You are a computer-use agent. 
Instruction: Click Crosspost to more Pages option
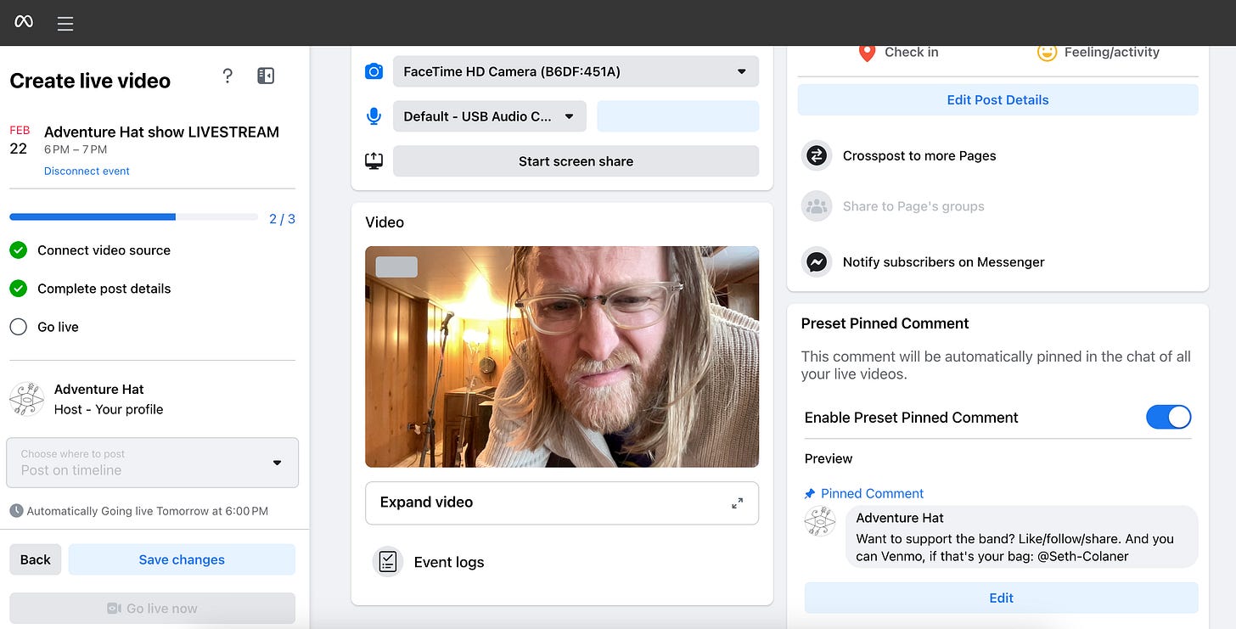click(919, 155)
